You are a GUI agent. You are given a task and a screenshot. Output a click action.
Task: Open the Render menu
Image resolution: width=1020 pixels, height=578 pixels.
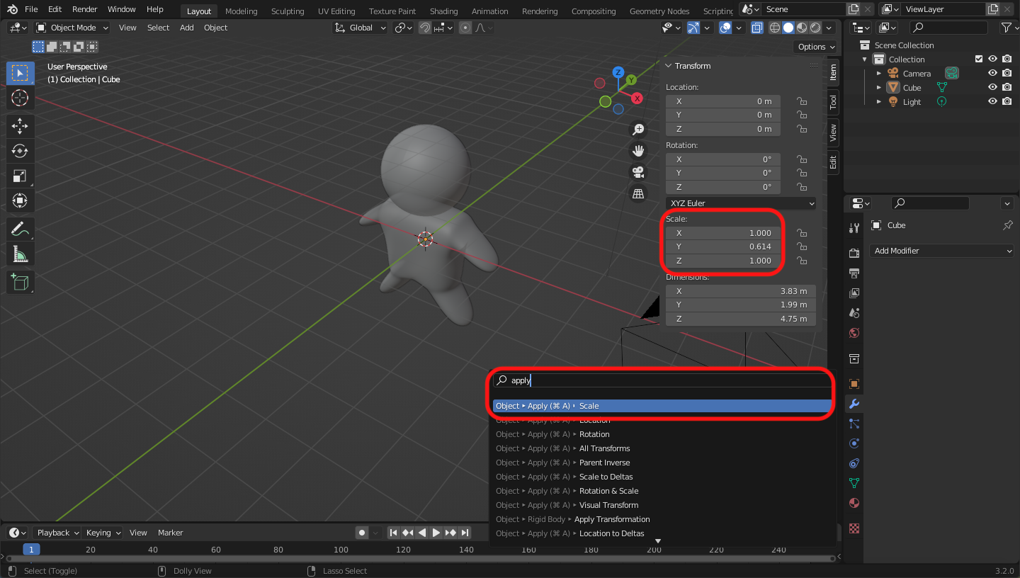(85, 9)
